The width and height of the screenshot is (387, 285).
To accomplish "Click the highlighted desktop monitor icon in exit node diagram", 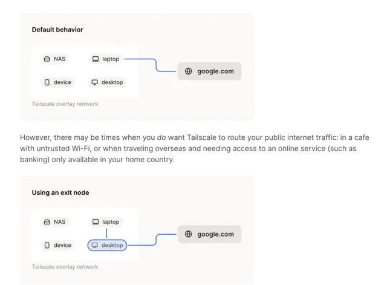I will point(95,245).
